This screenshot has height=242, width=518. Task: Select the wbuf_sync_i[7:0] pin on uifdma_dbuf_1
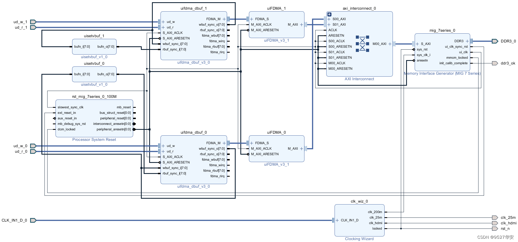tap(175, 44)
